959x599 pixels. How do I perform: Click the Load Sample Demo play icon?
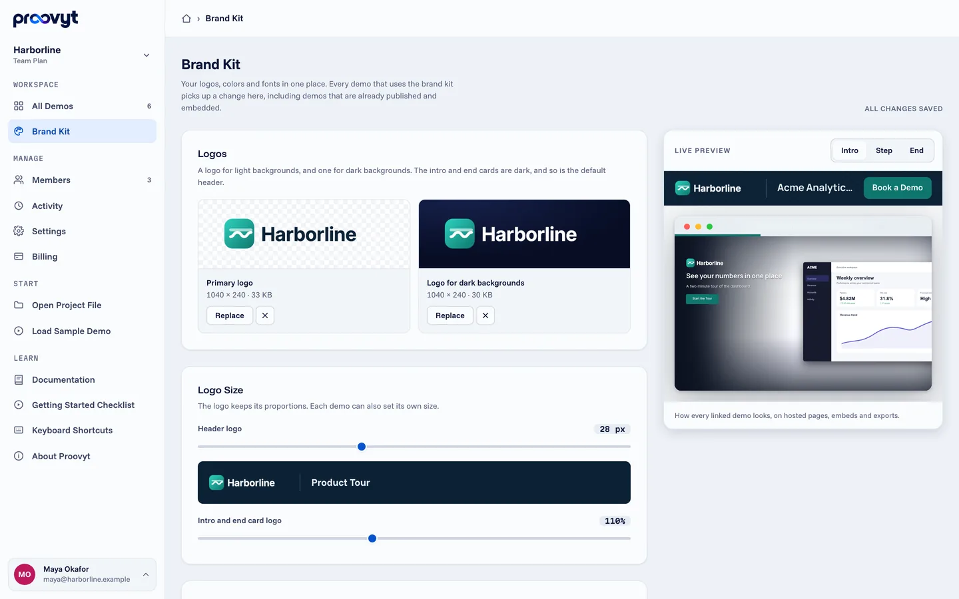click(19, 331)
